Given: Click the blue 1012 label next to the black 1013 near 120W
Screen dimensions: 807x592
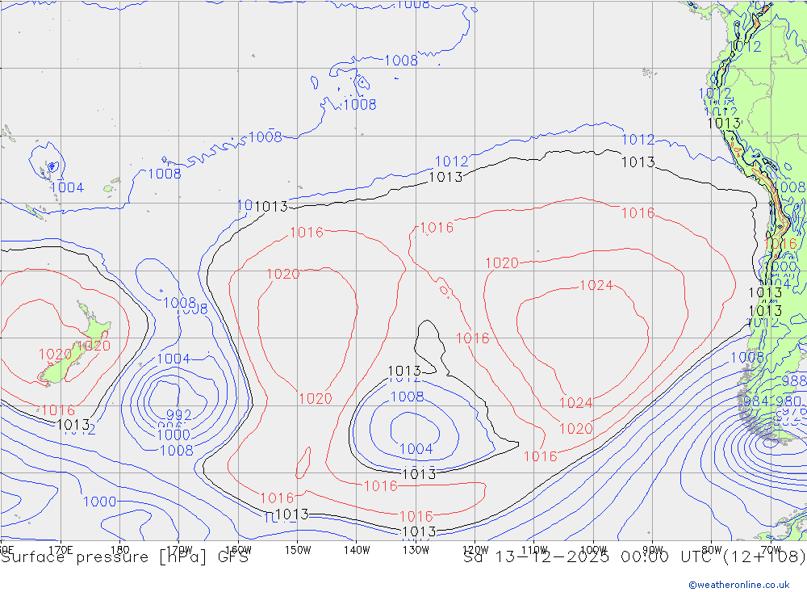Looking at the screenshot, I should tap(451, 162).
